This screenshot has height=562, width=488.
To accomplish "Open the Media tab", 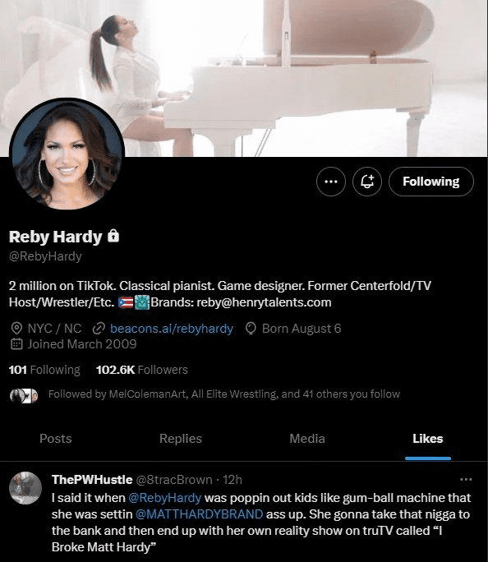I will click(x=307, y=439).
